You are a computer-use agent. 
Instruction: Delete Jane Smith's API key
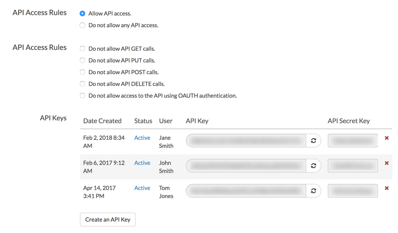click(x=387, y=138)
